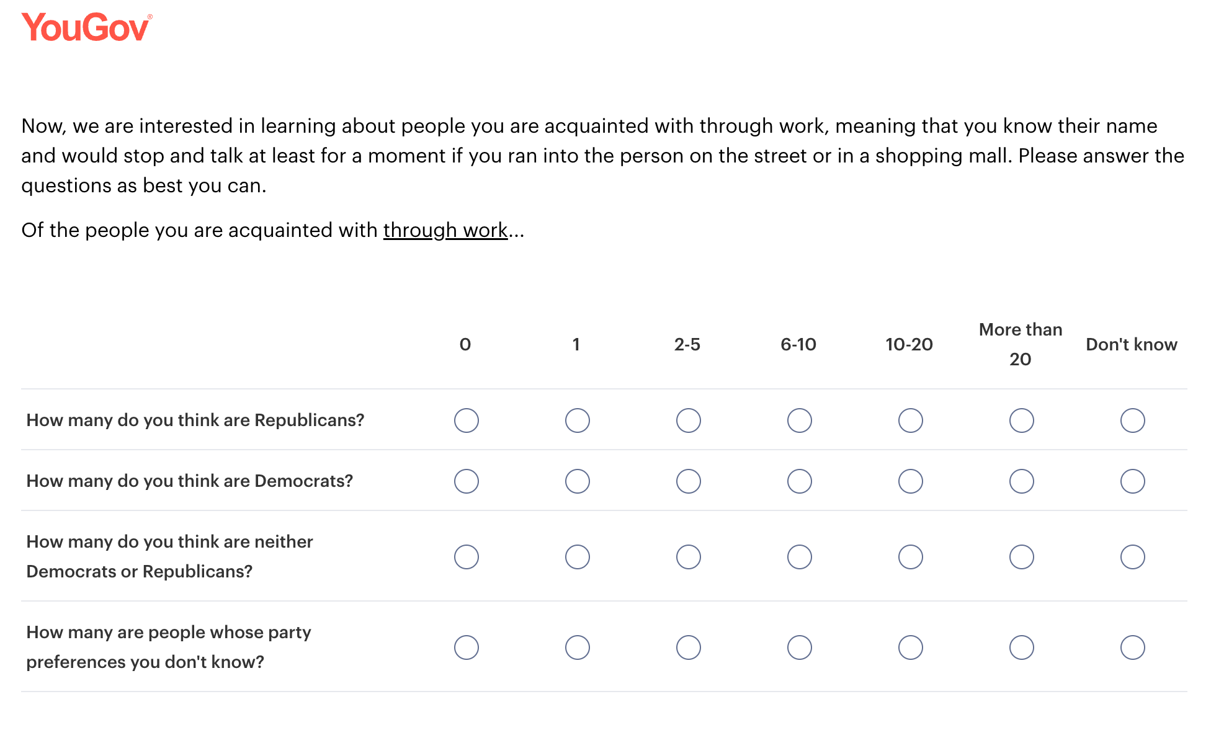Screen dimensions: 1211x743
Task: Click the YouGov logo
Action: [86, 28]
